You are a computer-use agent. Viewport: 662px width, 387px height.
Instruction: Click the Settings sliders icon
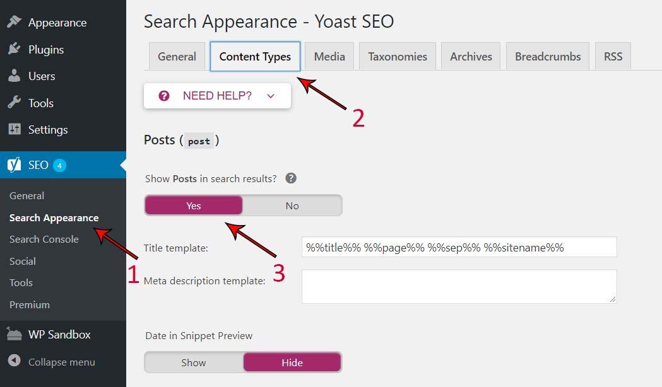pos(15,129)
